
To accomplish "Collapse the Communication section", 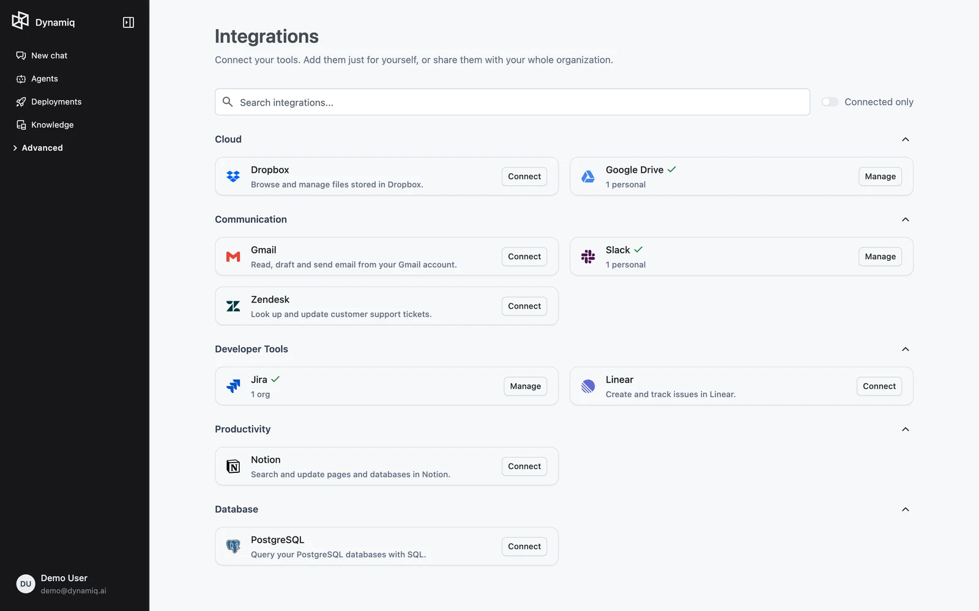I will [x=906, y=219].
